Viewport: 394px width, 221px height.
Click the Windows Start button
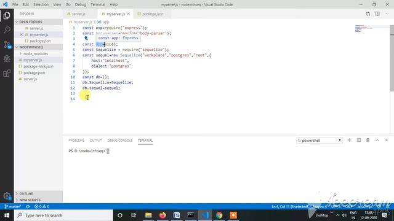coord(7,215)
